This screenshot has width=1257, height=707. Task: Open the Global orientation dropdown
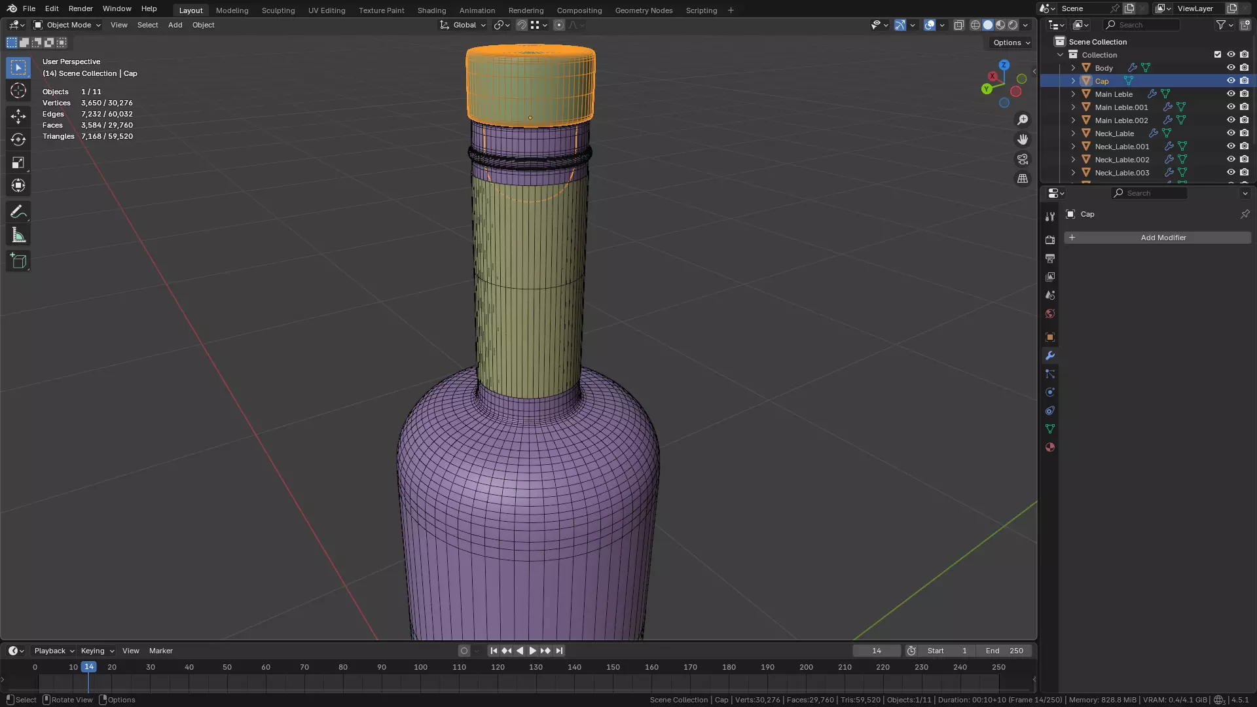tap(463, 25)
